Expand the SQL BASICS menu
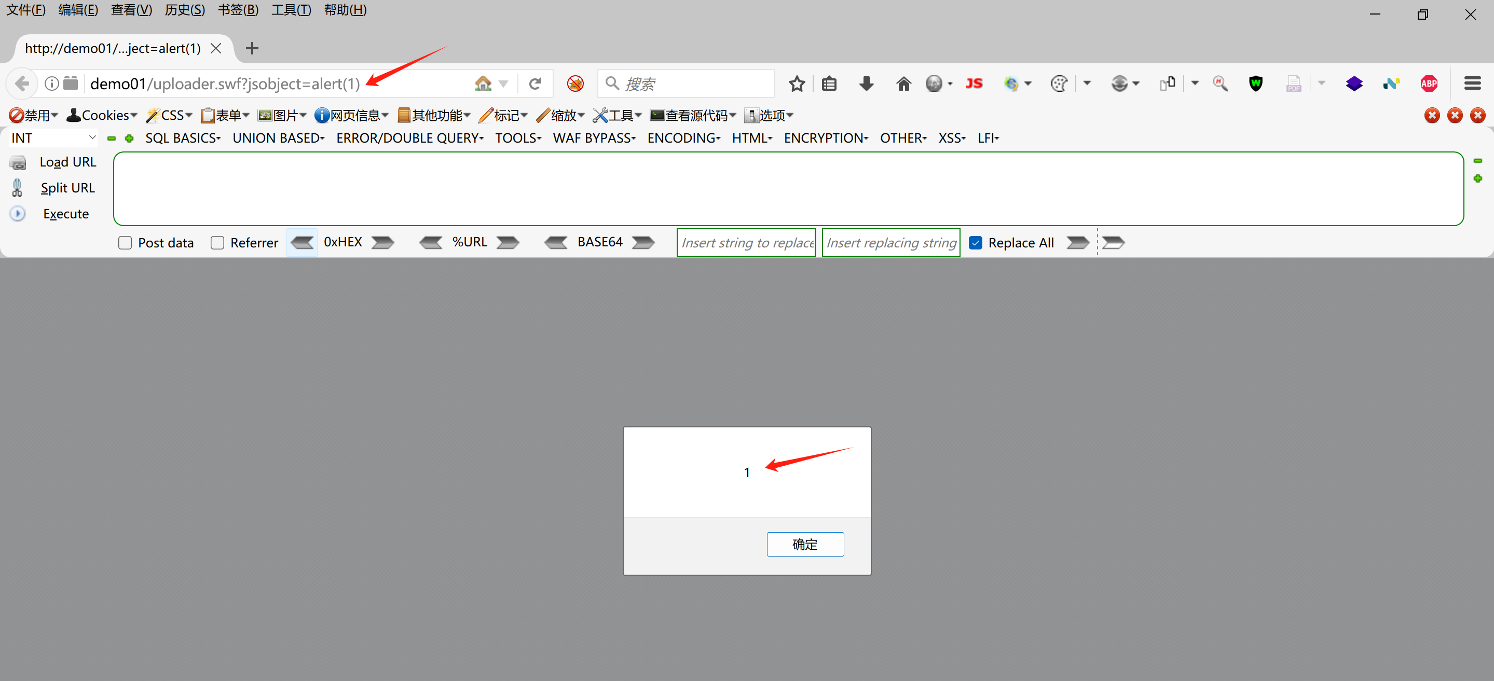Viewport: 1494px width, 681px height. (183, 138)
